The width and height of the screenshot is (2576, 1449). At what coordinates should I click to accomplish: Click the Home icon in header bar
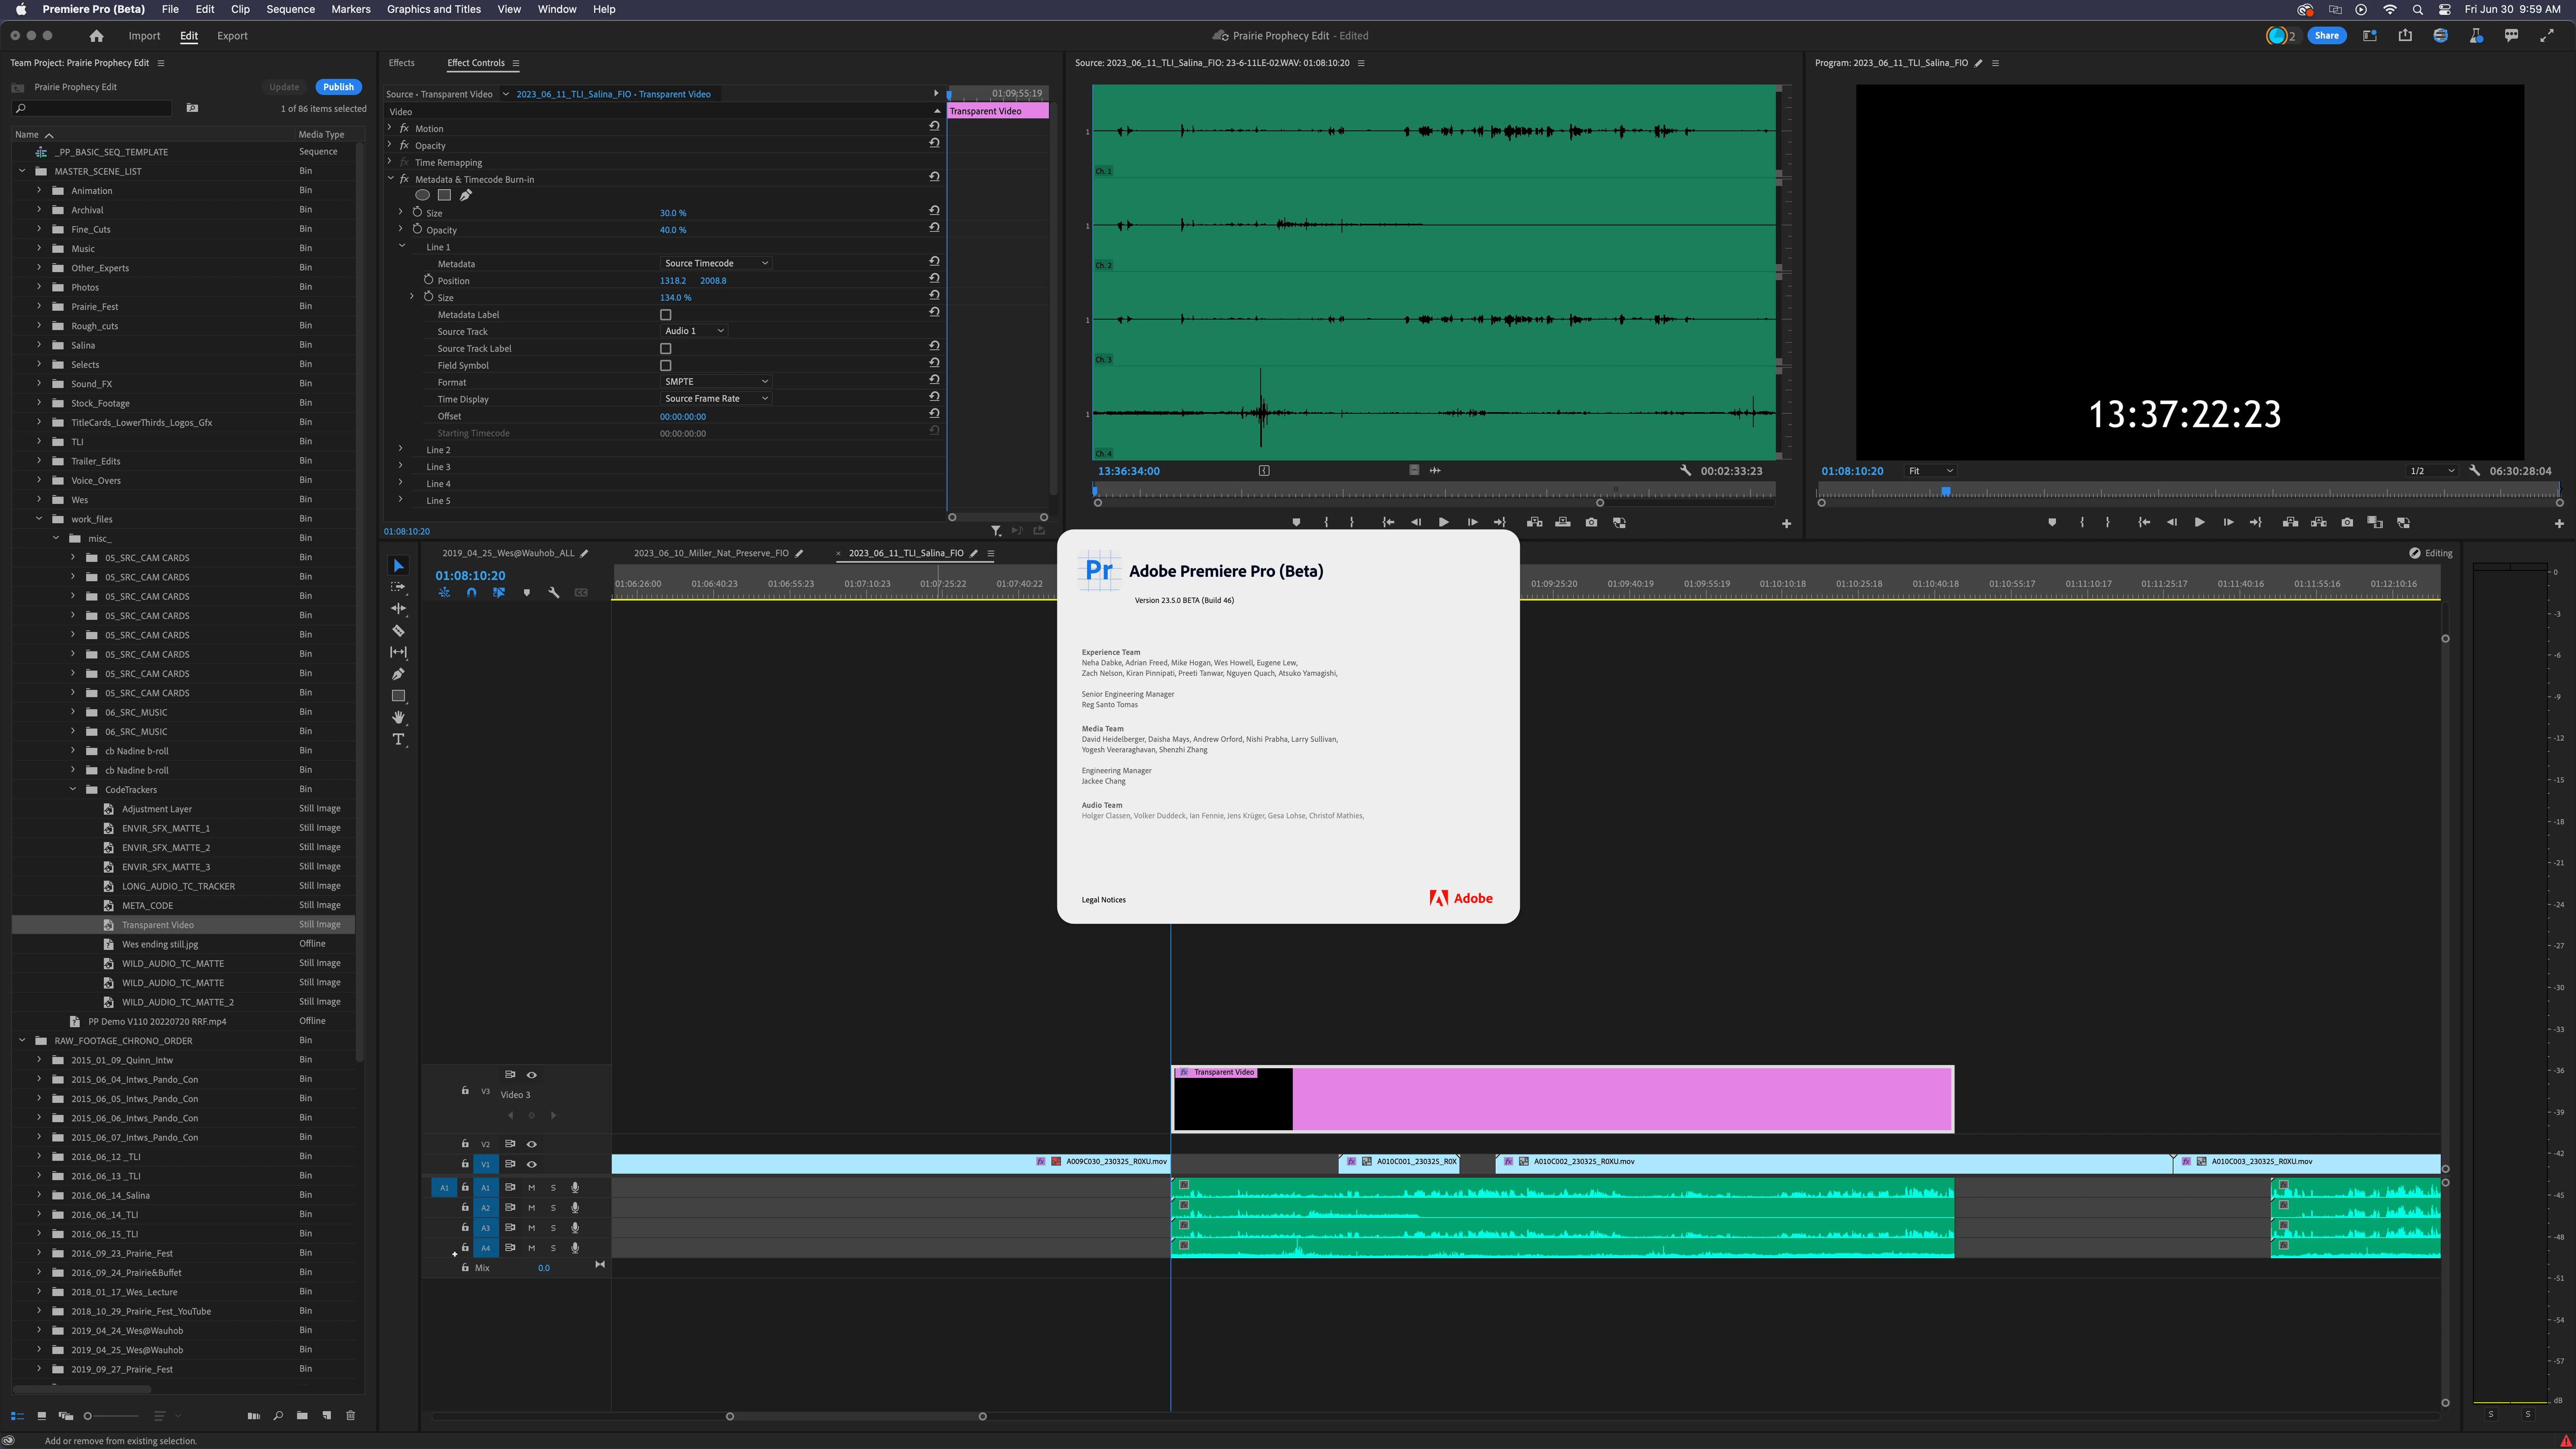tap(96, 36)
